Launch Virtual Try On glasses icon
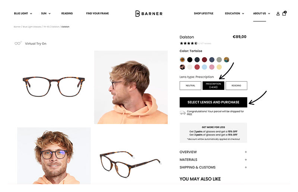 [18, 43]
